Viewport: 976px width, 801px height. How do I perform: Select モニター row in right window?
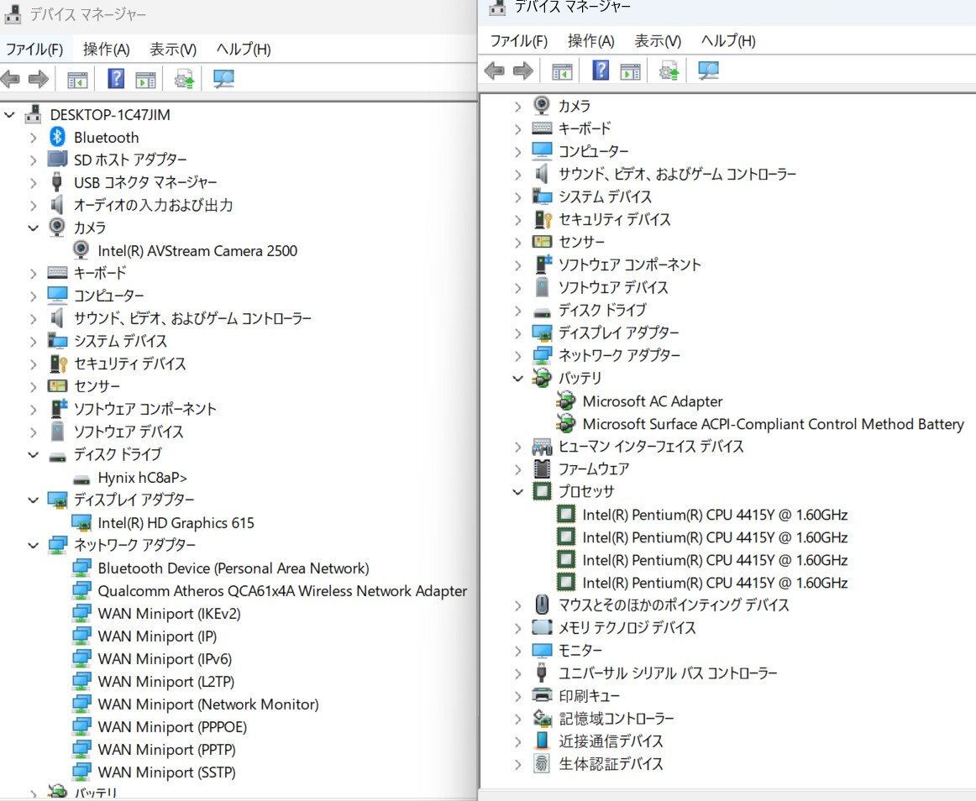(580, 650)
